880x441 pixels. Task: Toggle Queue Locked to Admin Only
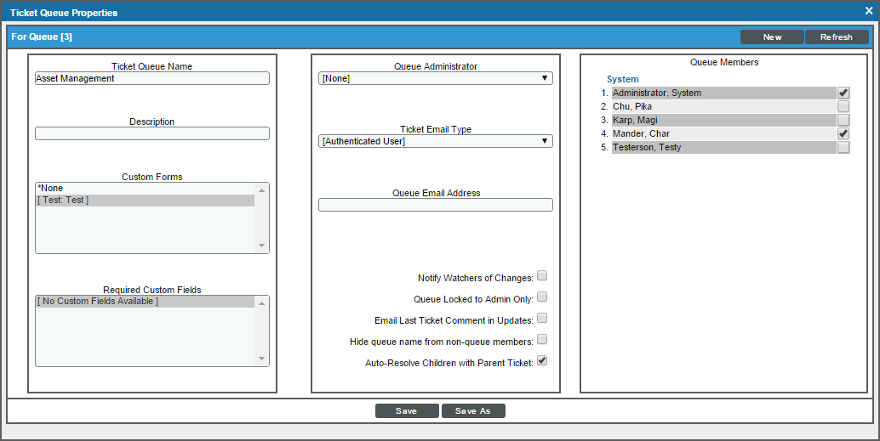coord(542,297)
